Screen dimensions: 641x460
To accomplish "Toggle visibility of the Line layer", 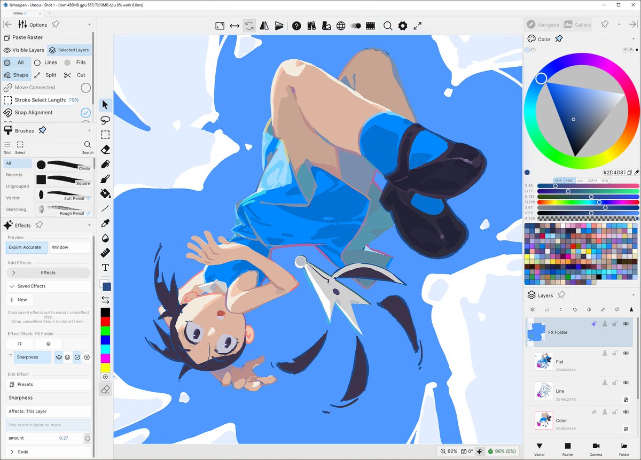I will coord(626,383).
